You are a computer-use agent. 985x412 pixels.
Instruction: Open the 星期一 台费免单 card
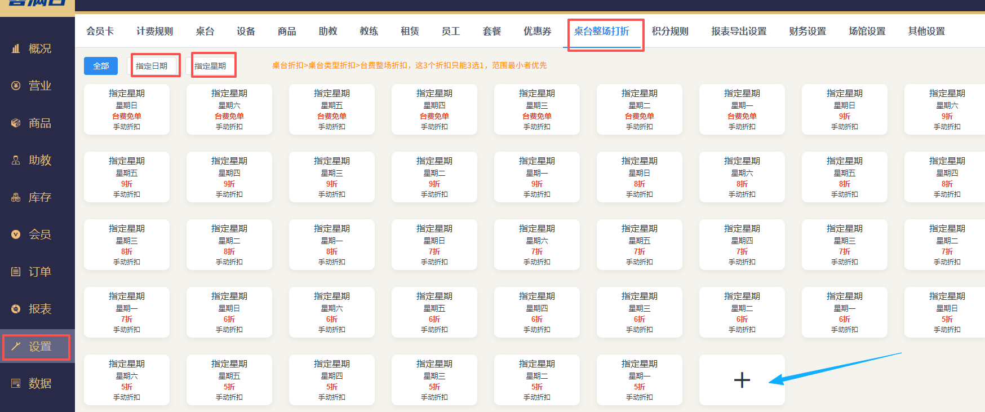tap(742, 109)
